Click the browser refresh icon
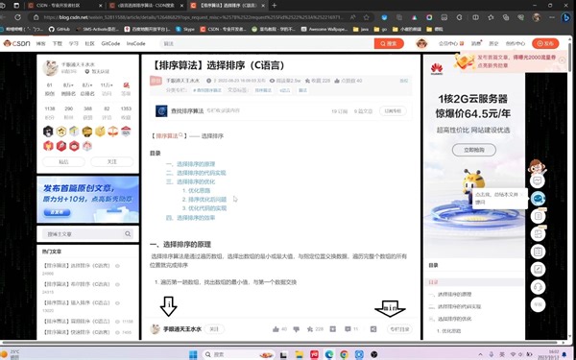 [x=17, y=17]
